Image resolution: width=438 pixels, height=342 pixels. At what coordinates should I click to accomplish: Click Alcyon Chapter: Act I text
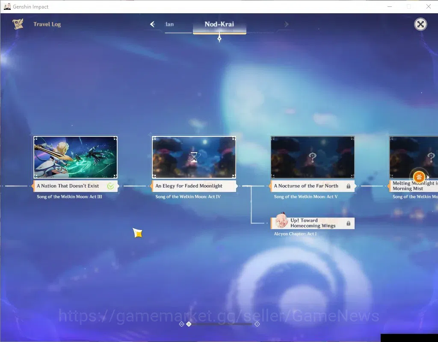(295, 234)
